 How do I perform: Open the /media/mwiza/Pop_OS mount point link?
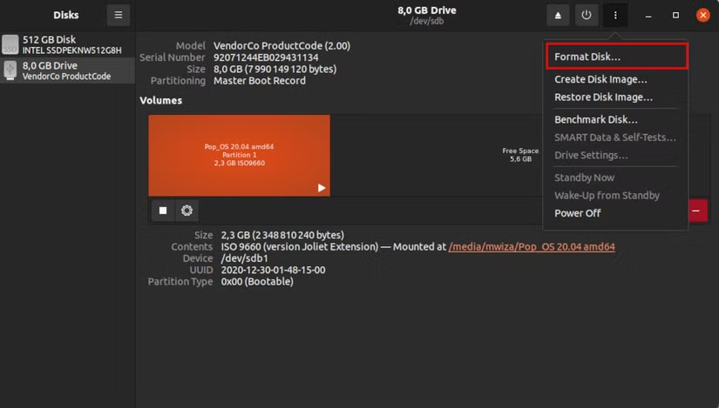pyautogui.click(x=532, y=247)
